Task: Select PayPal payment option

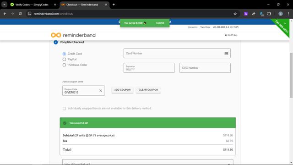Action: tap(64, 59)
